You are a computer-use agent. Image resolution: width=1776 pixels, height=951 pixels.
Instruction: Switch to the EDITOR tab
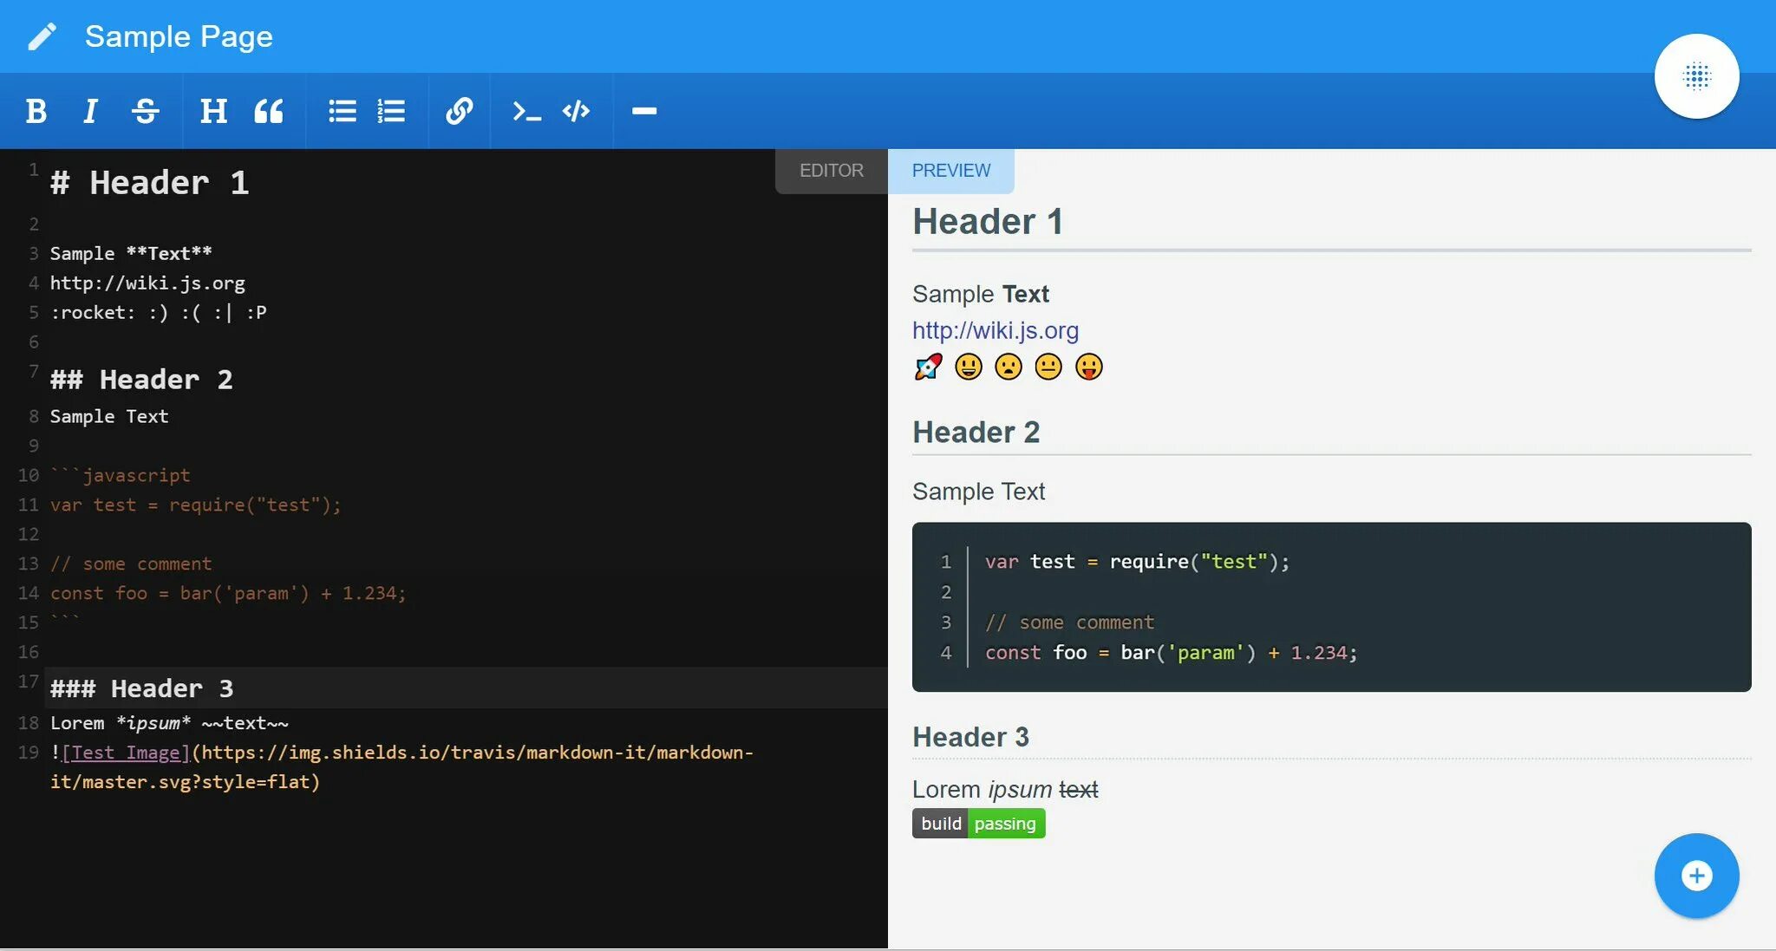click(831, 171)
